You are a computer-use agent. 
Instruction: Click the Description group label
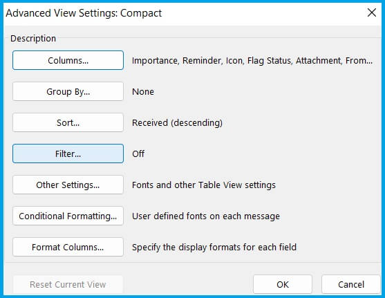pyautogui.click(x=33, y=39)
